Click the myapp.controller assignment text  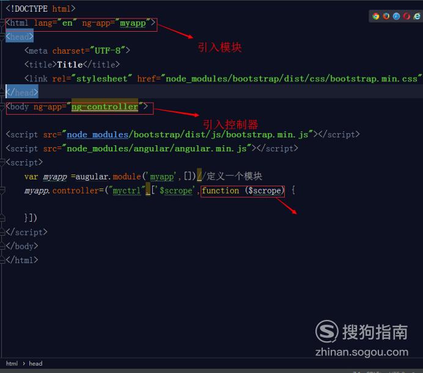(x=64, y=191)
